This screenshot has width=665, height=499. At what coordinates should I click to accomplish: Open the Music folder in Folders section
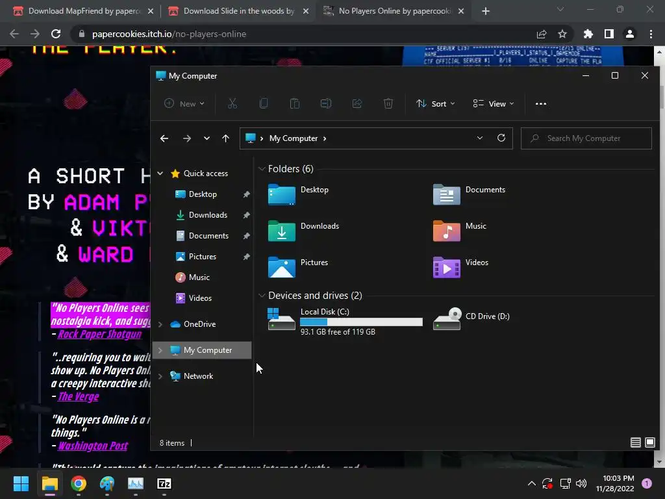coord(460,231)
